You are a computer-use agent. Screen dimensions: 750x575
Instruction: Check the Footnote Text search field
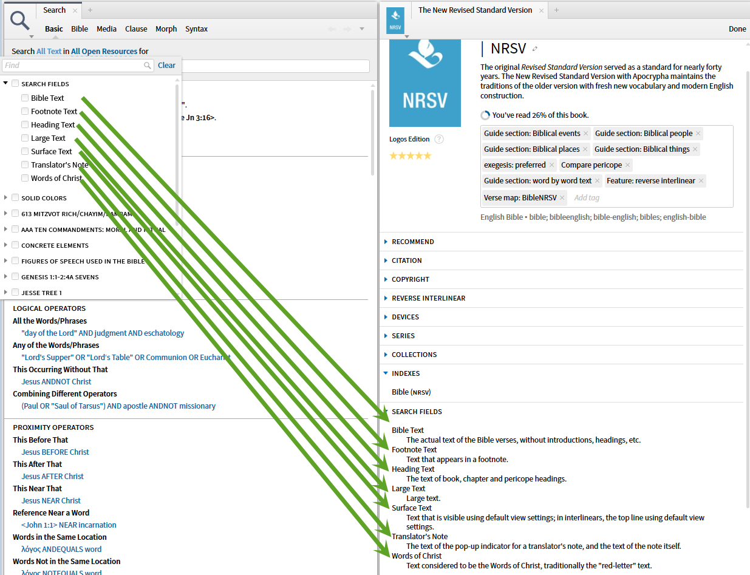[x=25, y=111]
